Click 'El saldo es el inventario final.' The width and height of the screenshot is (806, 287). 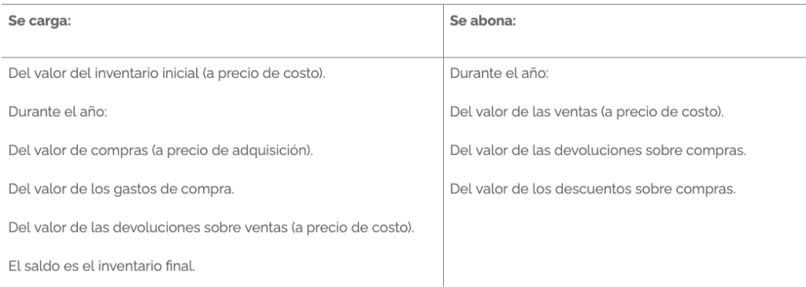(x=102, y=266)
